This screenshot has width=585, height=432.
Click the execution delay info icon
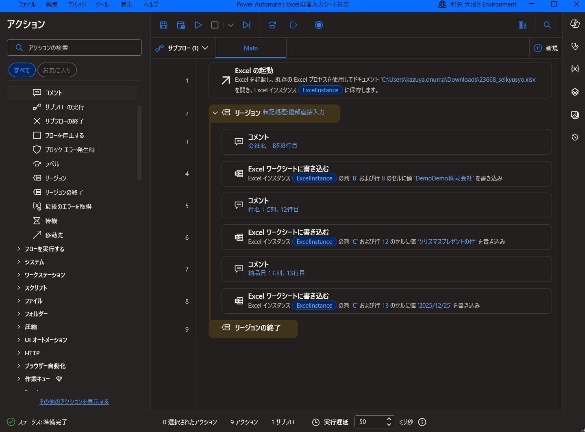pos(422,422)
